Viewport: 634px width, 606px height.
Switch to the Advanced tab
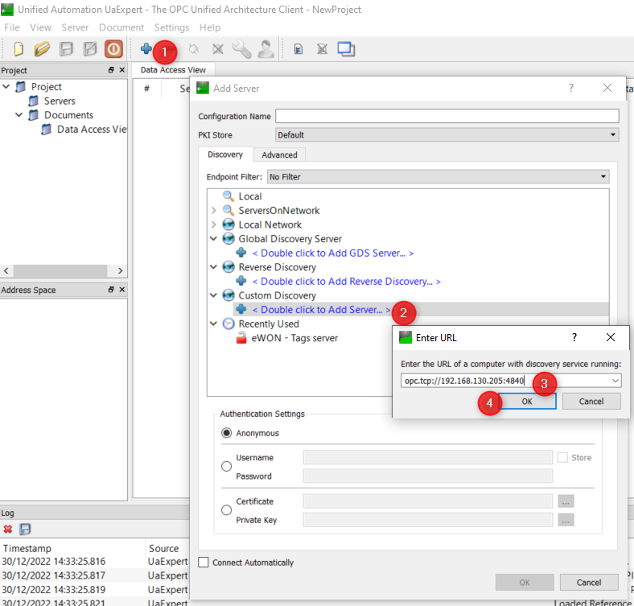click(x=279, y=155)
